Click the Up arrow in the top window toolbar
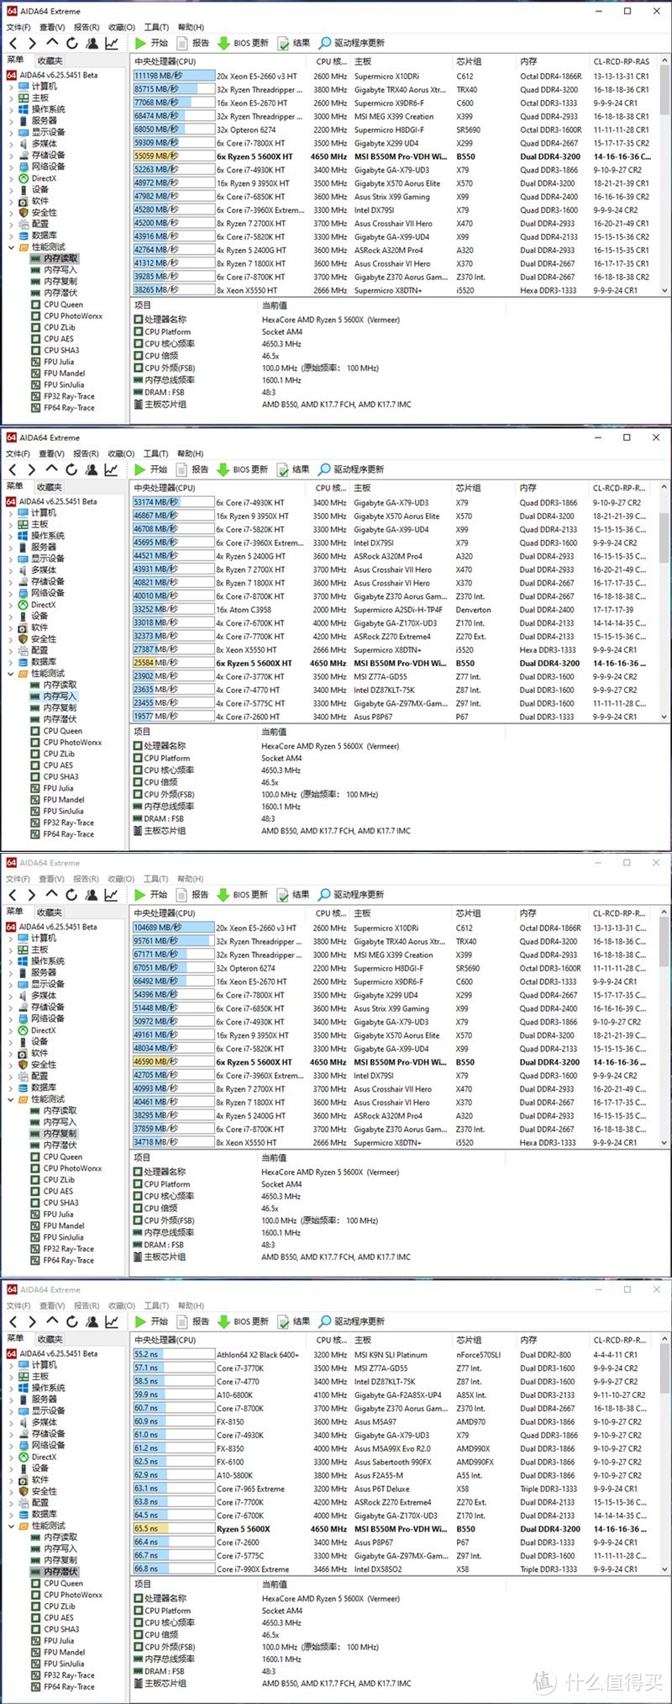Image resolution: width=672 pixels, height=1704 pixels. tap(52, 43)
